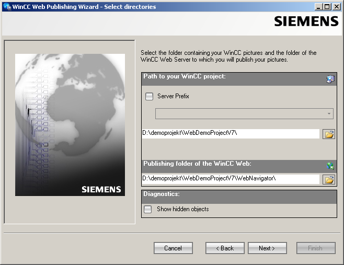Open folder browser for publishing folder path
The image size is (344, 265).
(x=329, y=179)
